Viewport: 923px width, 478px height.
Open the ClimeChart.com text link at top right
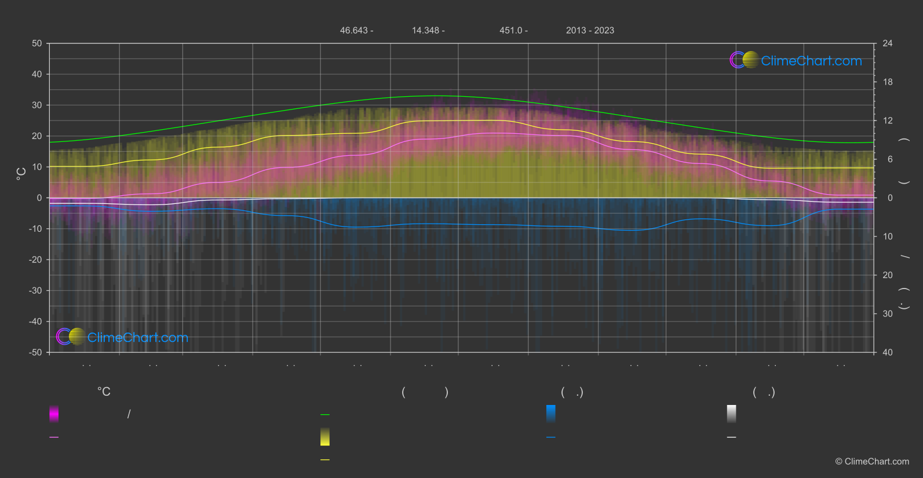point(811,61)
